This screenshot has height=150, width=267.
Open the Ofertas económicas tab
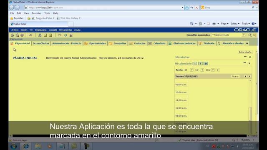pyautogui.click(x=182, y=43)
